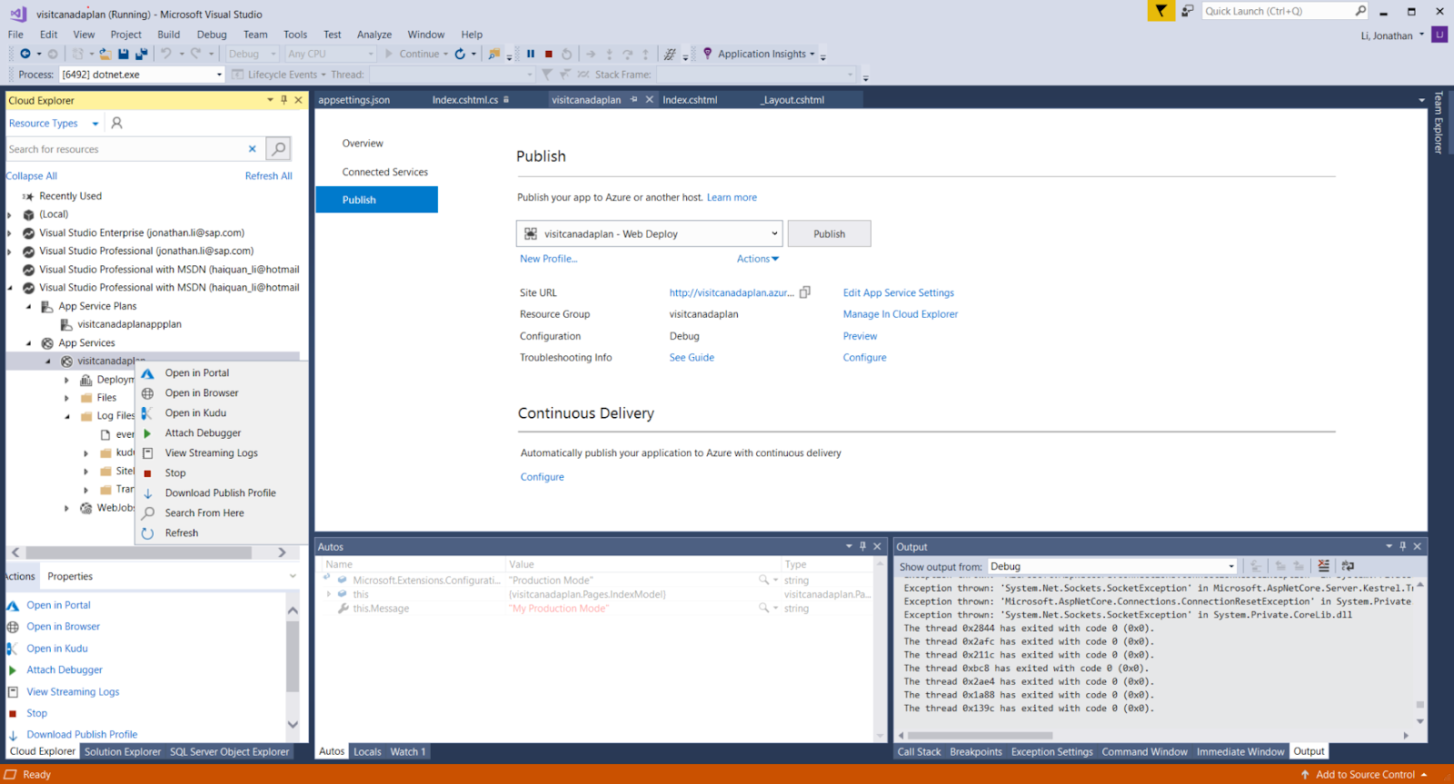1454x784 pixels.
Task: Switch to the Immediate Window tab
Action: click(1240, 751)
